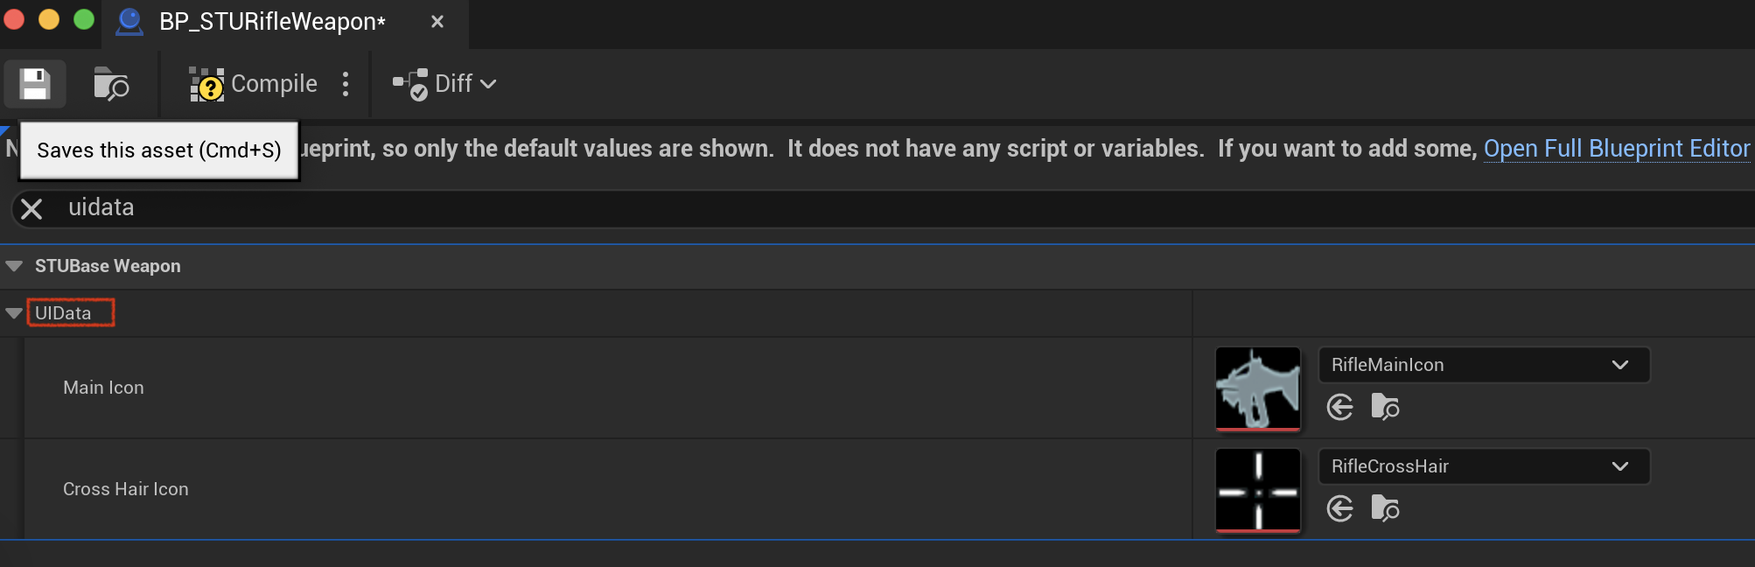Collapse the UIData struct section
Image resolution: width=1755 pixels, height=567 pixels.
[14, 313]
